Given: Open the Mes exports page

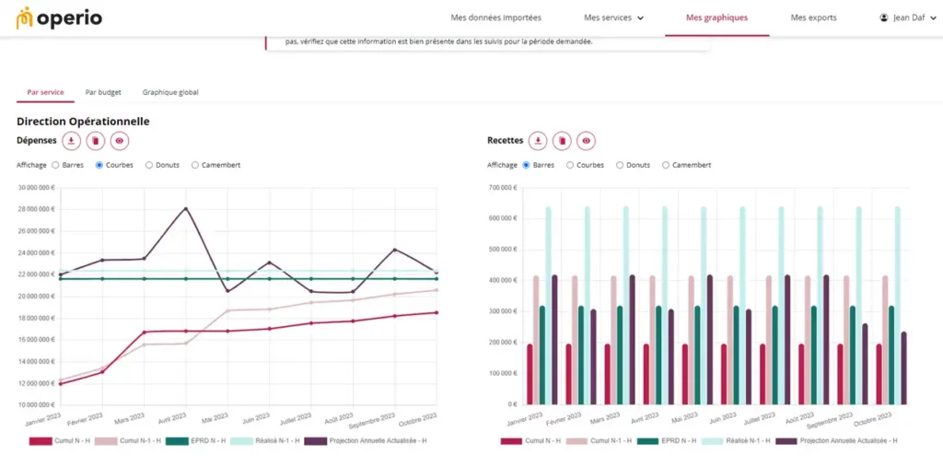Looking at the screenshot, I should click(x=814, y=18).
